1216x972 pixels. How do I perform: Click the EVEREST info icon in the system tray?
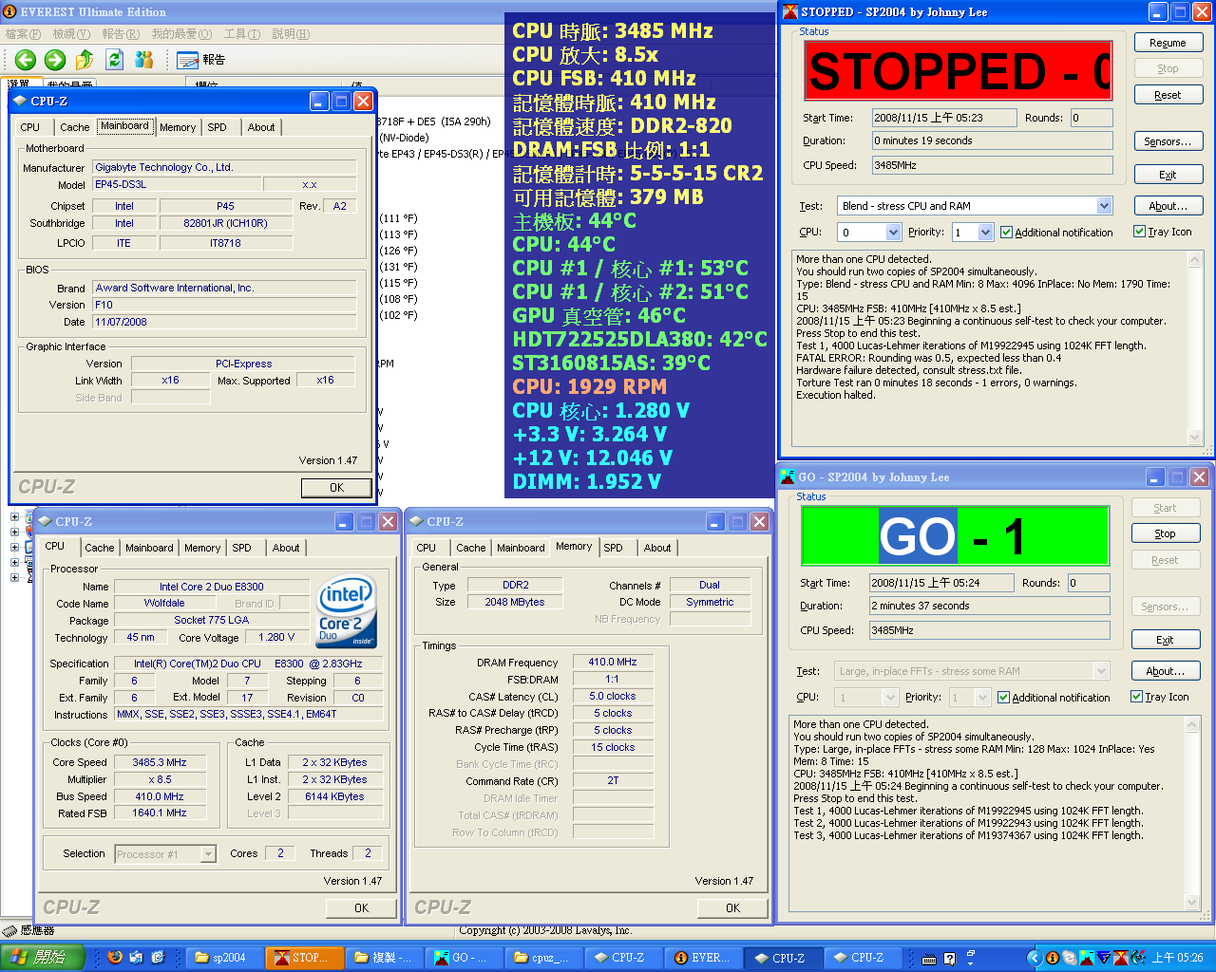coord(1053,959)
